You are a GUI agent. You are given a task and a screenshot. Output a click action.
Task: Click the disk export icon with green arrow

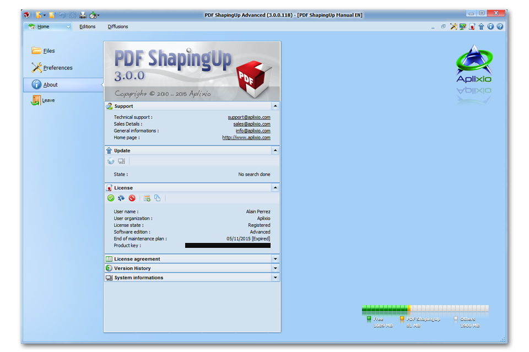point(93,15)
